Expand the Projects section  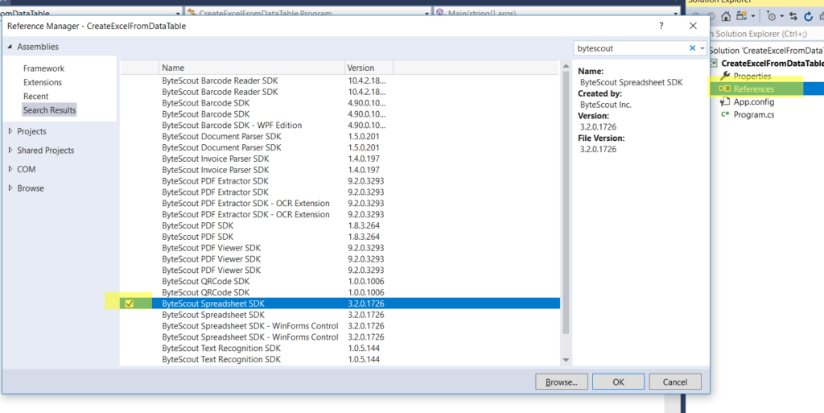(10, 131)
